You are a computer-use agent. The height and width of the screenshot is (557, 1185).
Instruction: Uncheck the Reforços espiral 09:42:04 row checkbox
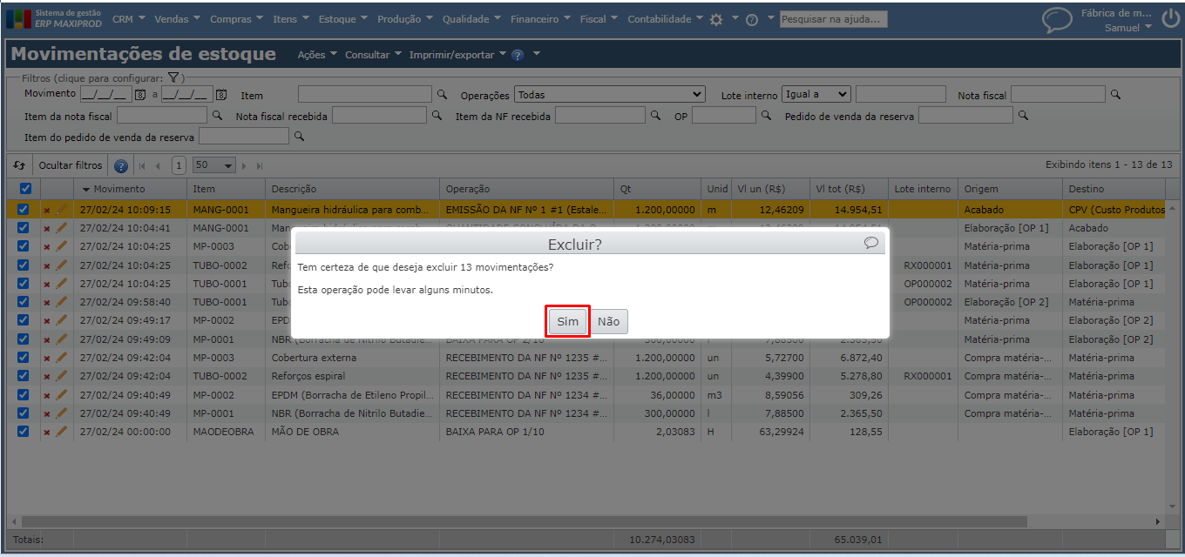click(24, 376)
